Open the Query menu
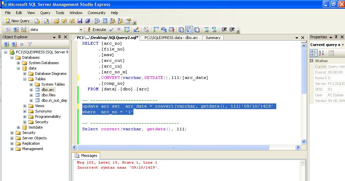 [x=45, y=13]
